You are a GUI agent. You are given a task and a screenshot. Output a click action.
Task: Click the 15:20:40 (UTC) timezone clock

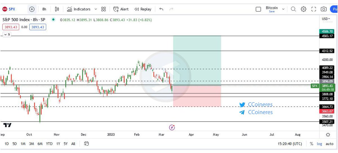pyautogui.click(x=290, y=144)
